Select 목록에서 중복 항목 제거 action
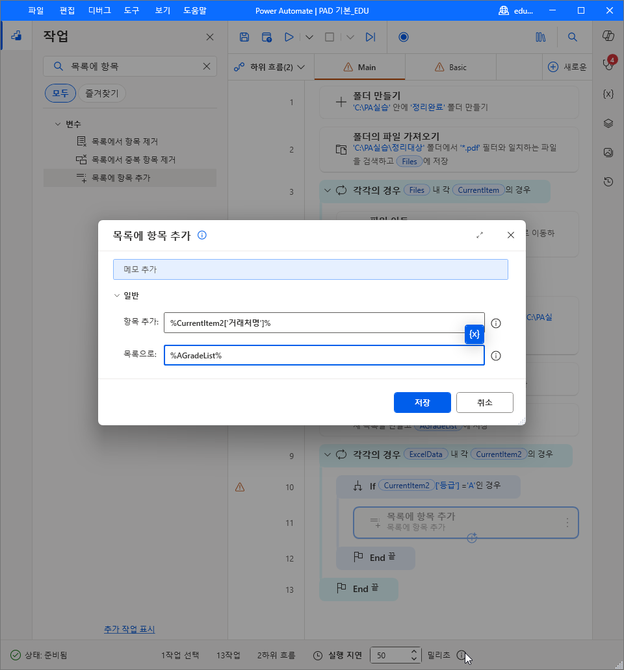 (130, 160)
